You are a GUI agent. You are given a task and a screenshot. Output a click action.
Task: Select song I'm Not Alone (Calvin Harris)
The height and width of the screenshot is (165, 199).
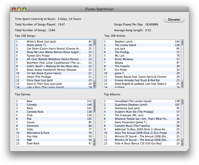[54, 73]
